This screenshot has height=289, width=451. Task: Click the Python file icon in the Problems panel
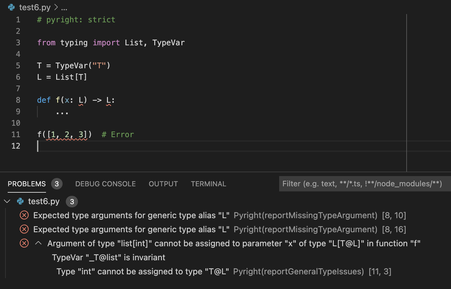tap(20, 201)
